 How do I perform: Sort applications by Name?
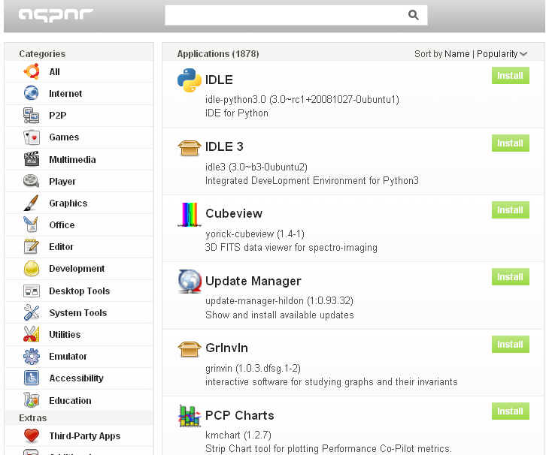457,54
